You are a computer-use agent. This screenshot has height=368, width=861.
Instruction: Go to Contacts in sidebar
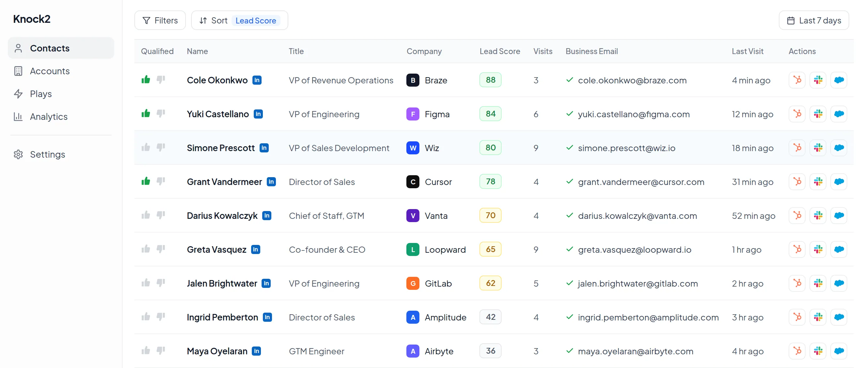(x=61, y=48)
